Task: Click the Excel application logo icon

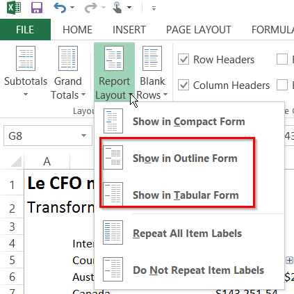Action: click(x=14, y=8)
